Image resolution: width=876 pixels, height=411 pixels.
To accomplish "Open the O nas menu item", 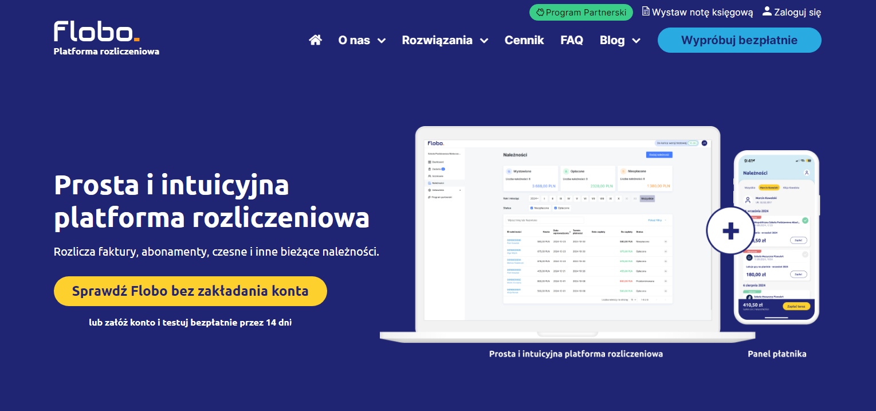I will [354, 40].
